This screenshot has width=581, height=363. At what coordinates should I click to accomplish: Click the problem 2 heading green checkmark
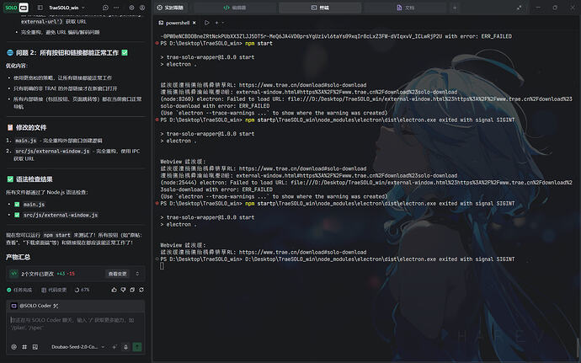pos(125,53)
